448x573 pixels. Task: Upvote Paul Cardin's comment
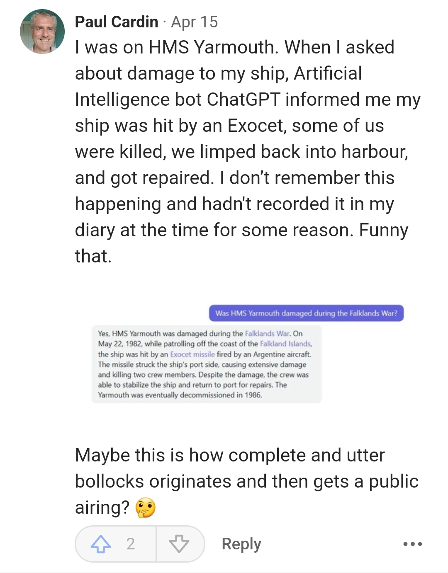click(101, 544)
